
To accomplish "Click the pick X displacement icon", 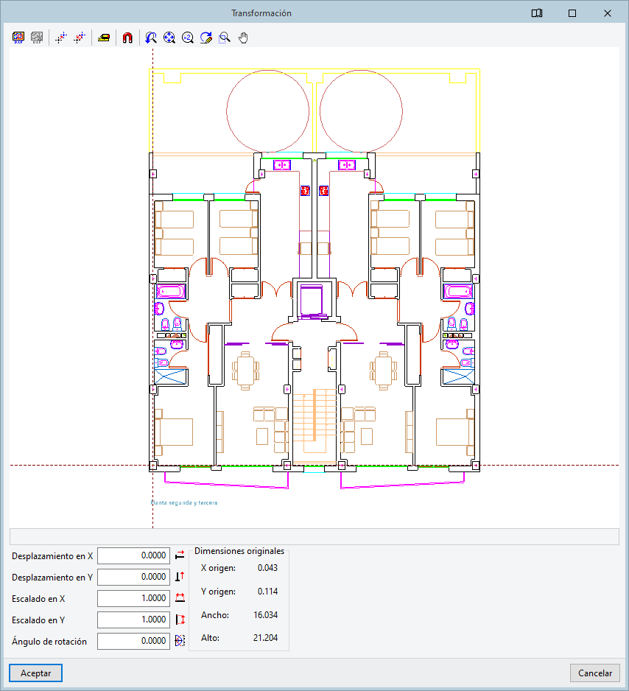I will [180, 555].
